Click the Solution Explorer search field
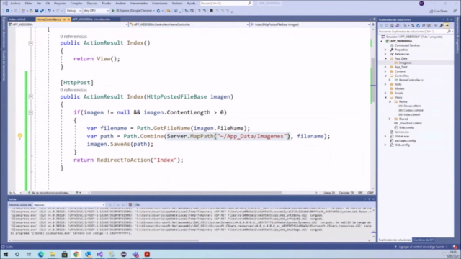Screen dimensions: 461x259 pyautogui.click(x=415, y=32)
